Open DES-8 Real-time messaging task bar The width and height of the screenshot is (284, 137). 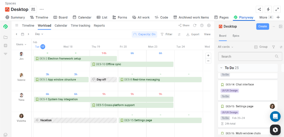[x=160, y=79]
